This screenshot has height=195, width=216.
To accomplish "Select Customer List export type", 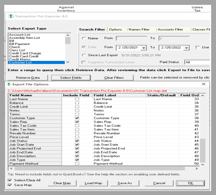I will pyautogui.click(x=36, y=62).
